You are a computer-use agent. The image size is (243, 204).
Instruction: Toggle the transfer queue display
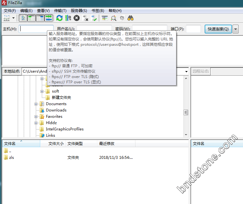point(49,18)
